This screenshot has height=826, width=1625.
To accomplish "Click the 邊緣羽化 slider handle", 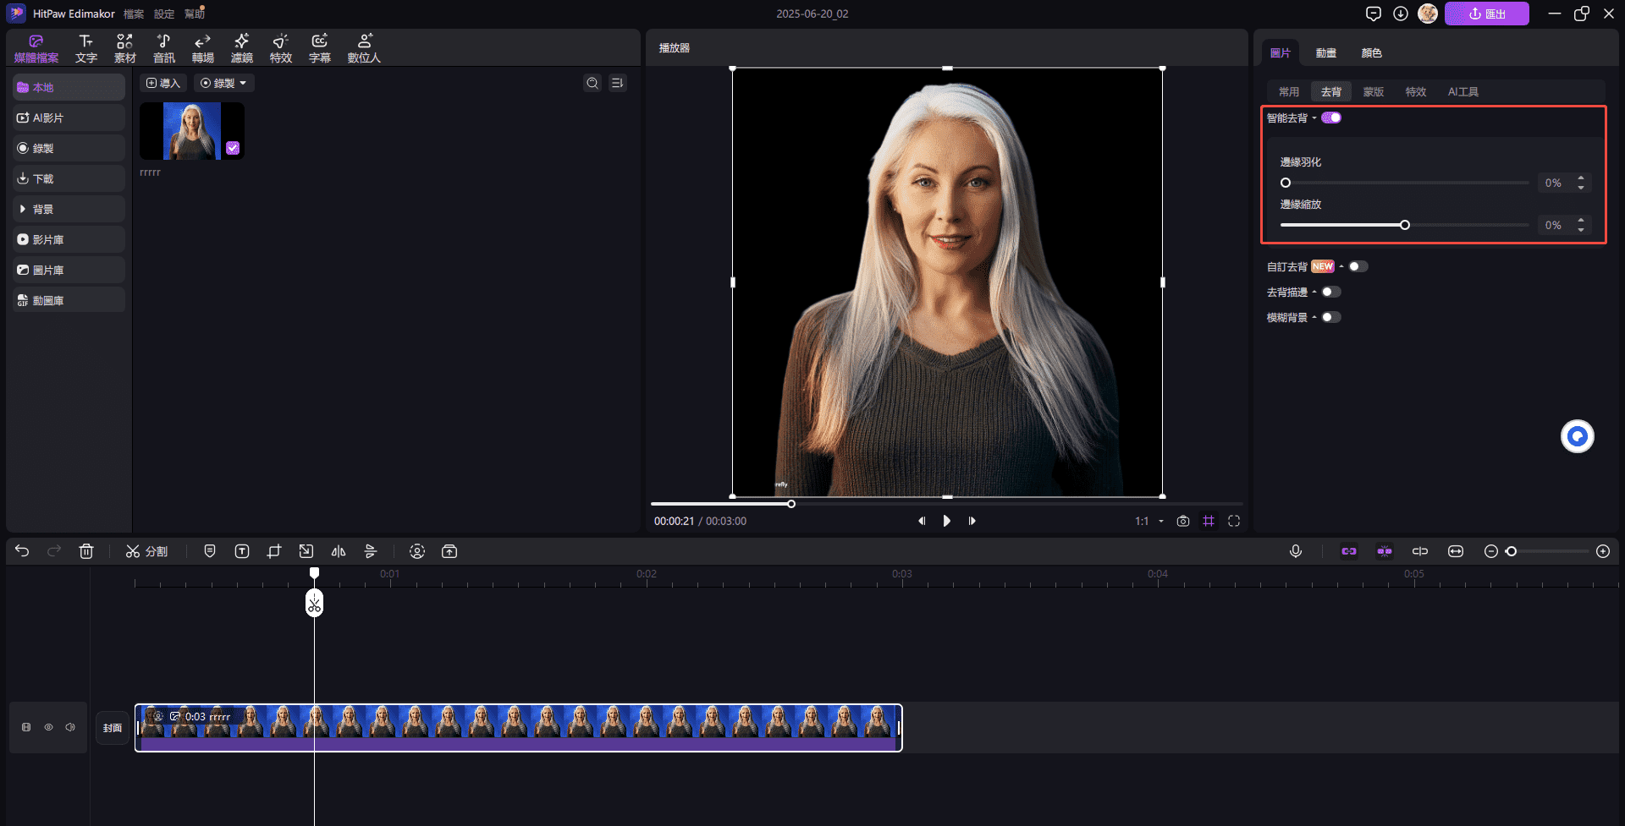I will tap(1286, 183).
